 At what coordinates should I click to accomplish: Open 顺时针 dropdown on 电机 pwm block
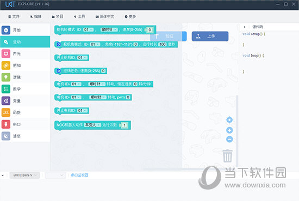click(x=98, y=97)
